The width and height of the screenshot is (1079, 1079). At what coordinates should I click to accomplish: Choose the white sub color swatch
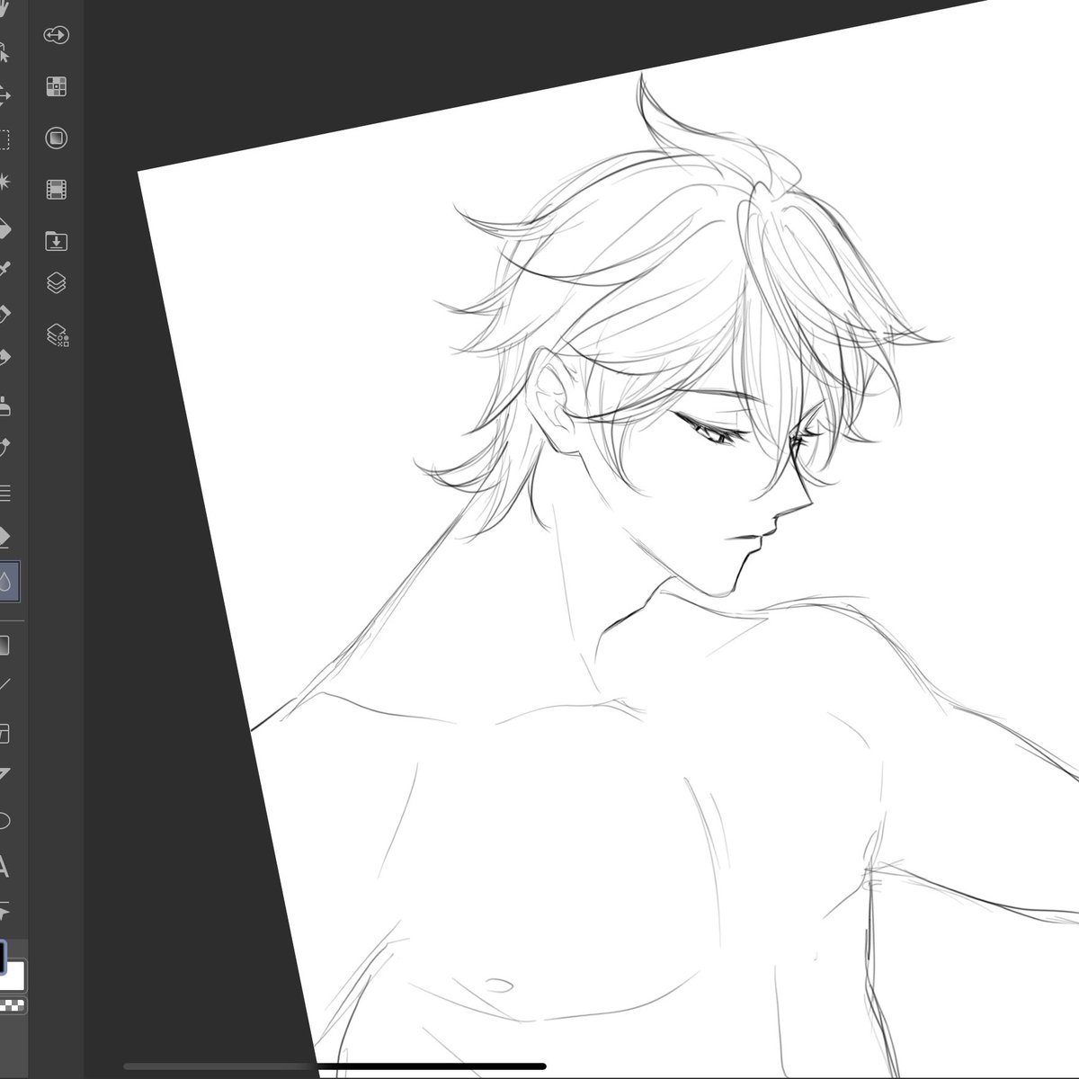17,977
